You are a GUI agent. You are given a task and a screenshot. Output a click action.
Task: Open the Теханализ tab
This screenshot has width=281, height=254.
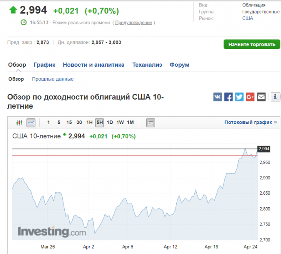coord(147,65)
